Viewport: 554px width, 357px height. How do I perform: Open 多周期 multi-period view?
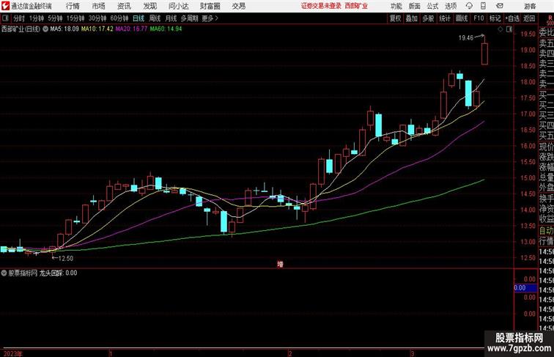tap(190, 18)
